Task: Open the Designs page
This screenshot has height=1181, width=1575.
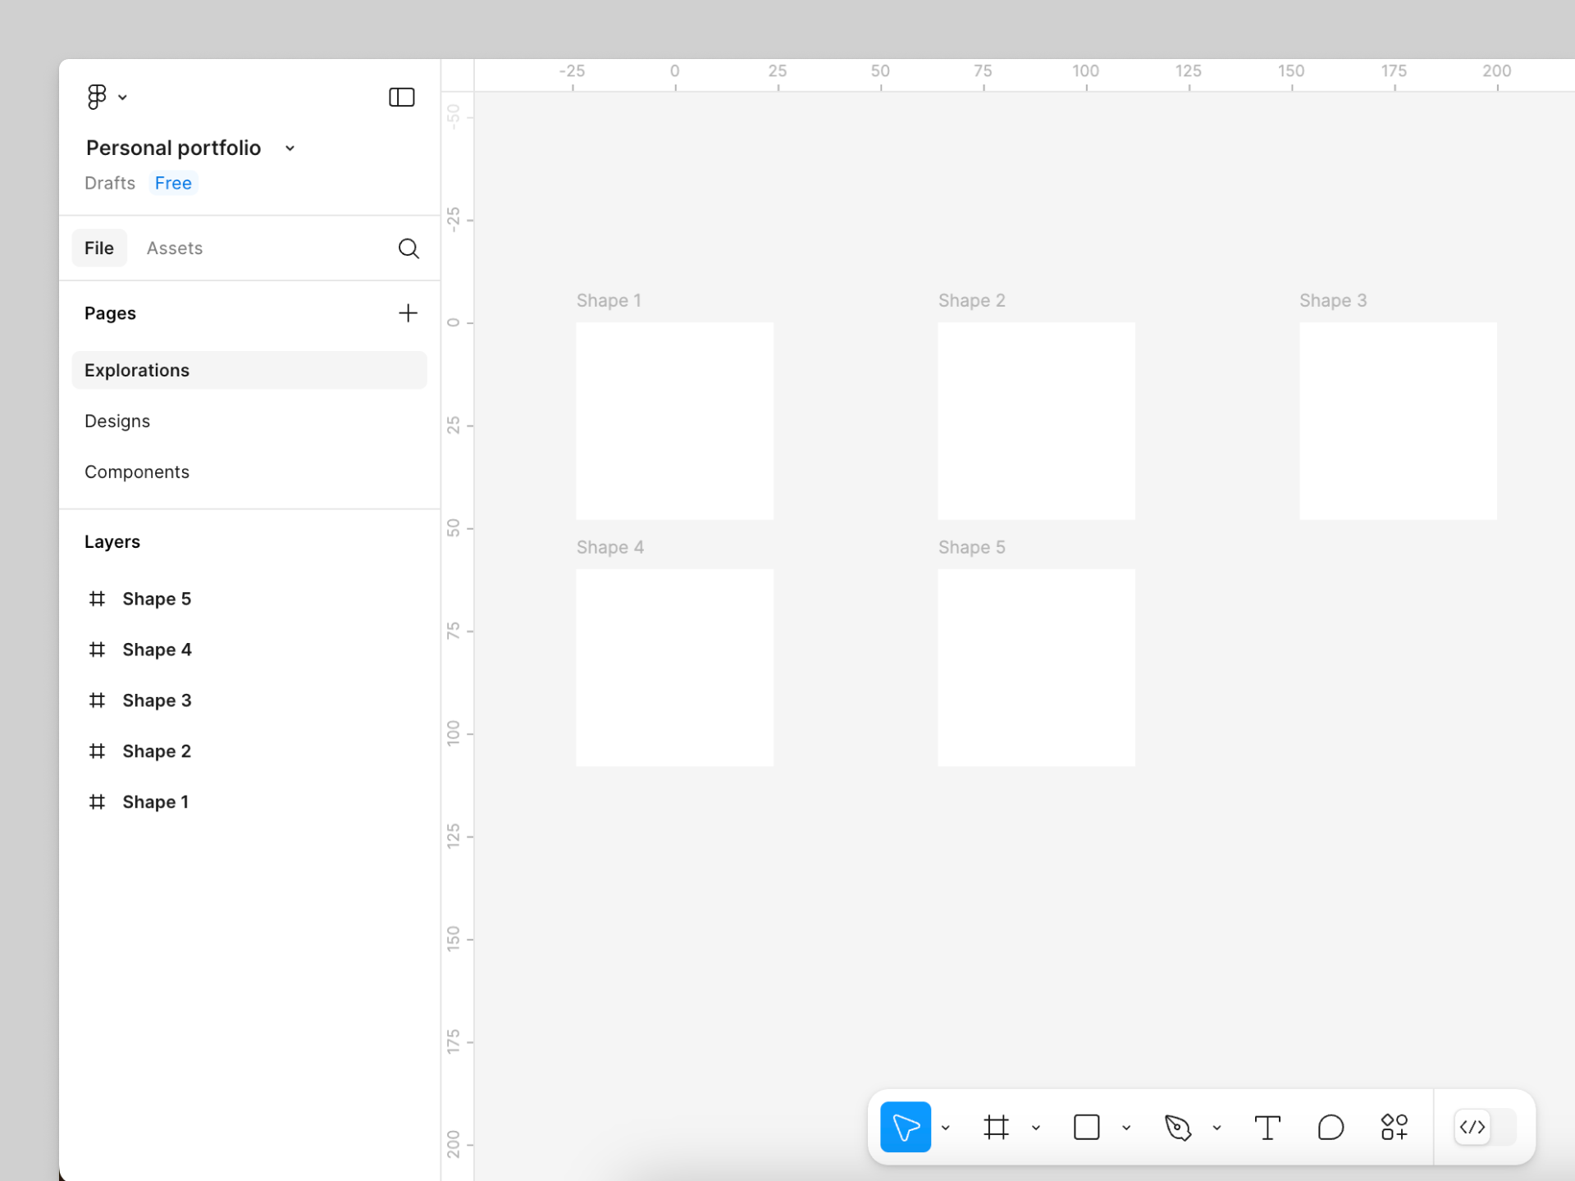Action: [x=117, y=421]
